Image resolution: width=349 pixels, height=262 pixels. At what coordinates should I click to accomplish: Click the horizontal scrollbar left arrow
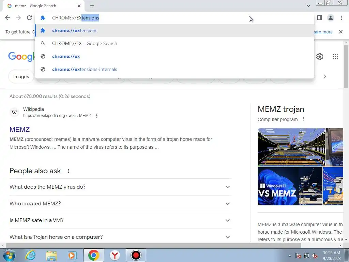click(x=3, y=245)
